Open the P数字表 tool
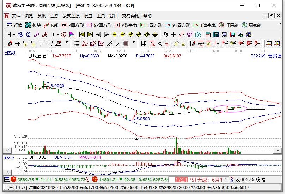Screen dimensions: 285x194 (x=126, y=25)
